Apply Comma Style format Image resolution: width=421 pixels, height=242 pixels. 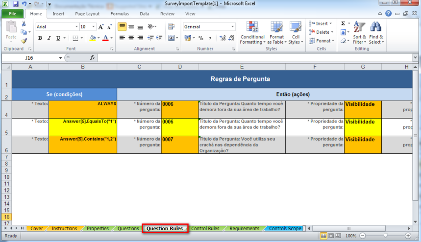point(210,38)
